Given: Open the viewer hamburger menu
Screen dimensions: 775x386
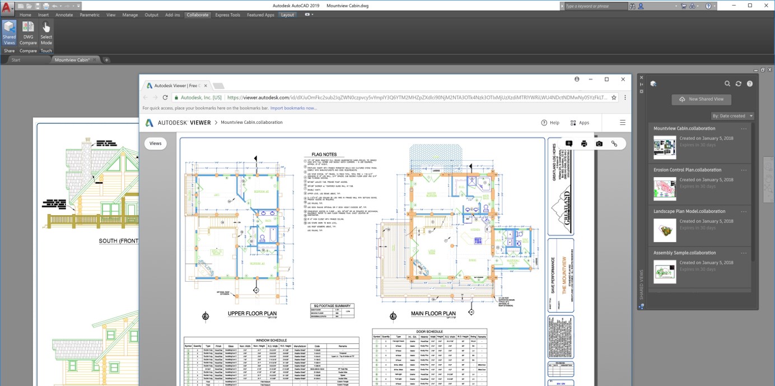Looking at the screenshot, I should [x=623, y=123].
